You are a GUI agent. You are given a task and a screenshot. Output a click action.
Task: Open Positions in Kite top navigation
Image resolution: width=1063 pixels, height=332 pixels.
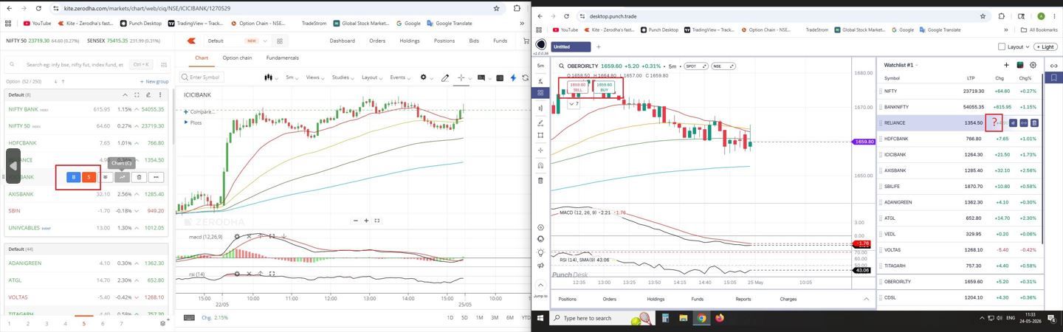tap(444, 41)
